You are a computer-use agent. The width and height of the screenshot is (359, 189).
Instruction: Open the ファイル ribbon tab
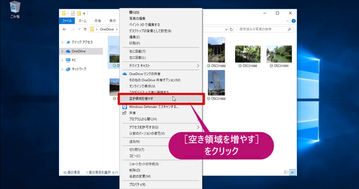click(67, 21)
